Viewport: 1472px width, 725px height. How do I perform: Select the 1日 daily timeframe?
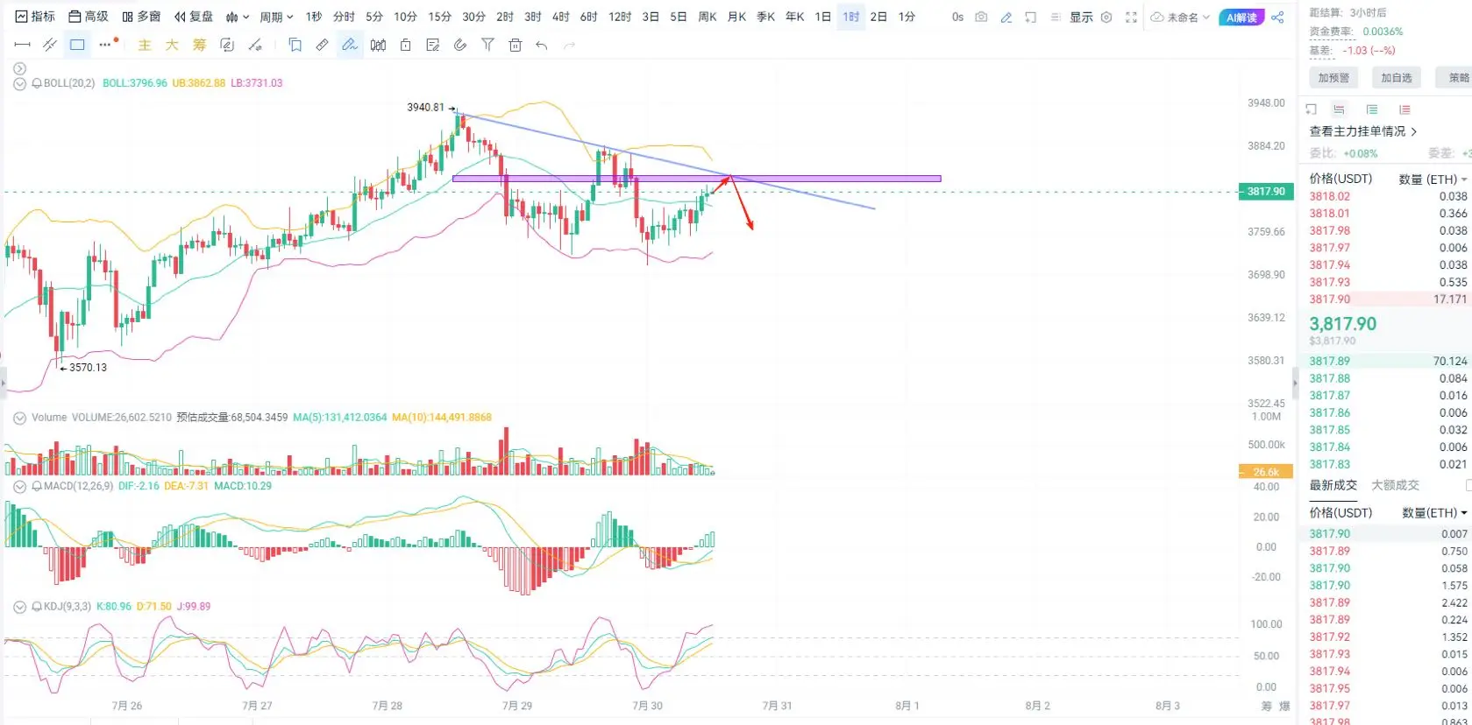tap(822, 17)
